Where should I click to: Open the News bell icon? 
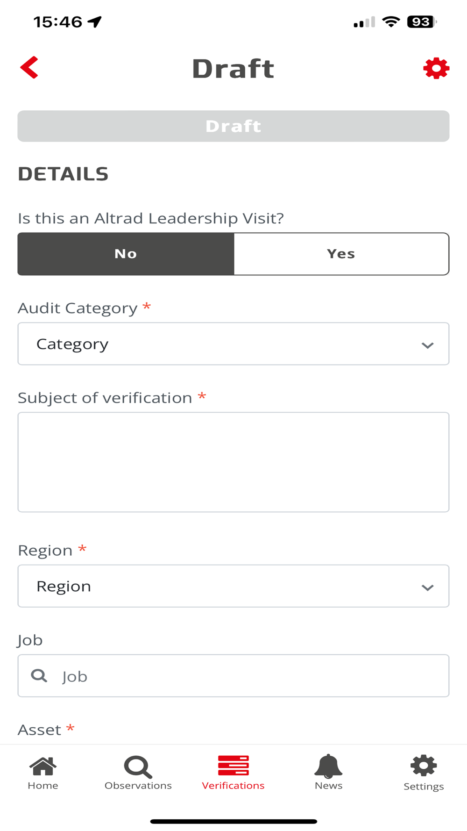click(328, 767)
